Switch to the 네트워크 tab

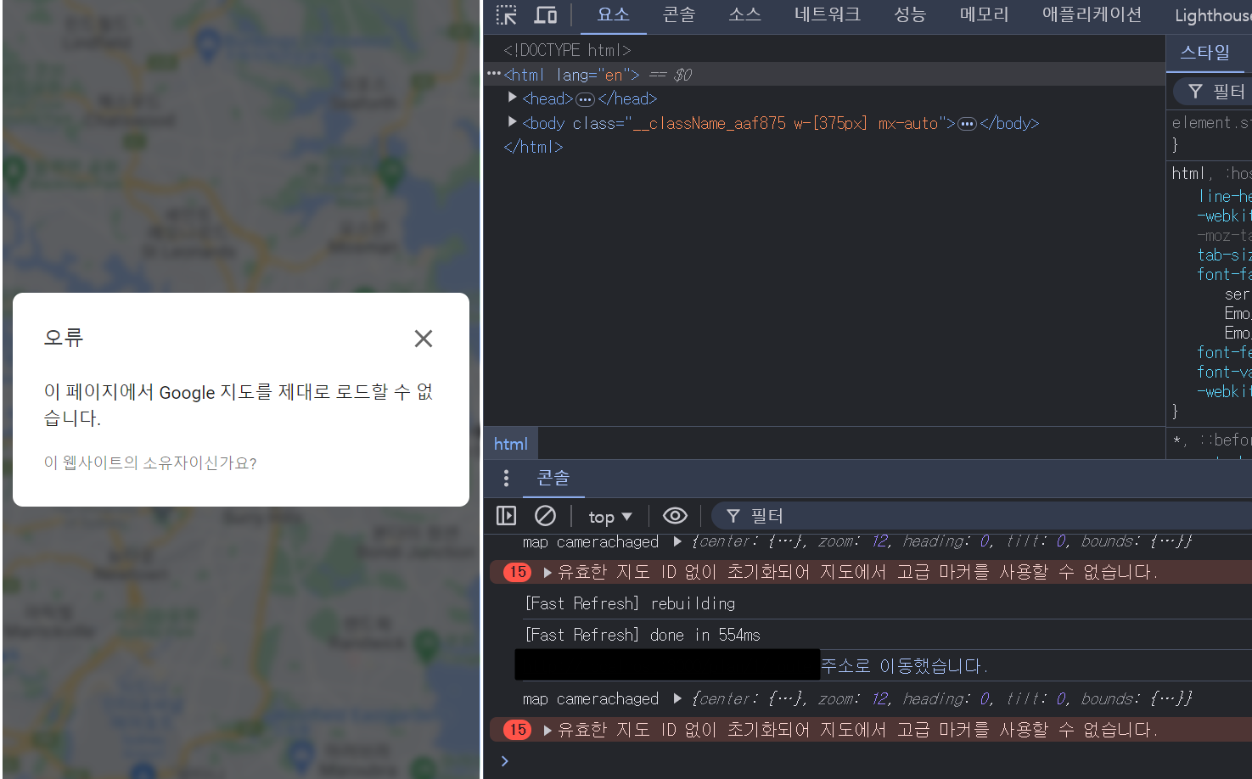click(827, 15)
